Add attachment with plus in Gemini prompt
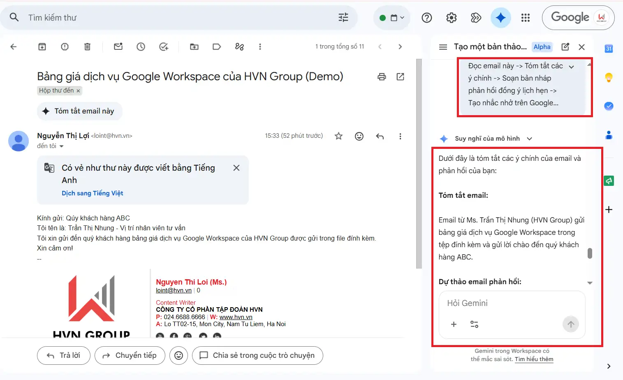This screenshot has height=380, width=623. tap(454, 324)
